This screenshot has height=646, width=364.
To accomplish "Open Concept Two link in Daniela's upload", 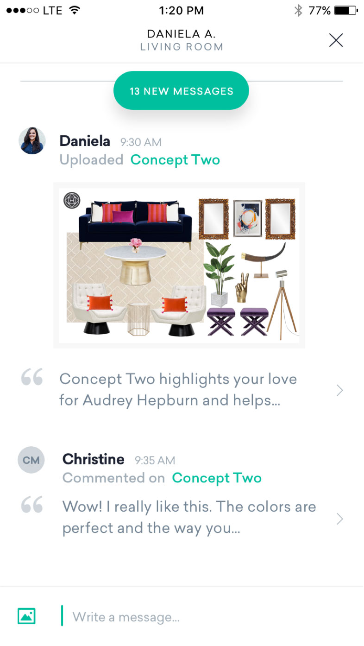I will tap(175, 160).
